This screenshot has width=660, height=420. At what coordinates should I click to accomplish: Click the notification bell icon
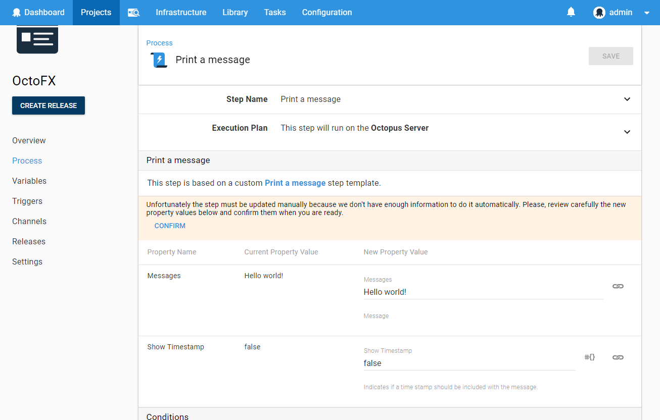point(571,12)
